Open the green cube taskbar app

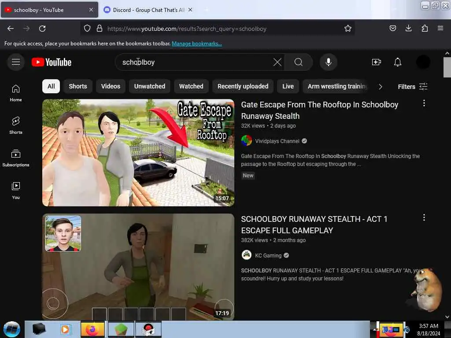121,329
